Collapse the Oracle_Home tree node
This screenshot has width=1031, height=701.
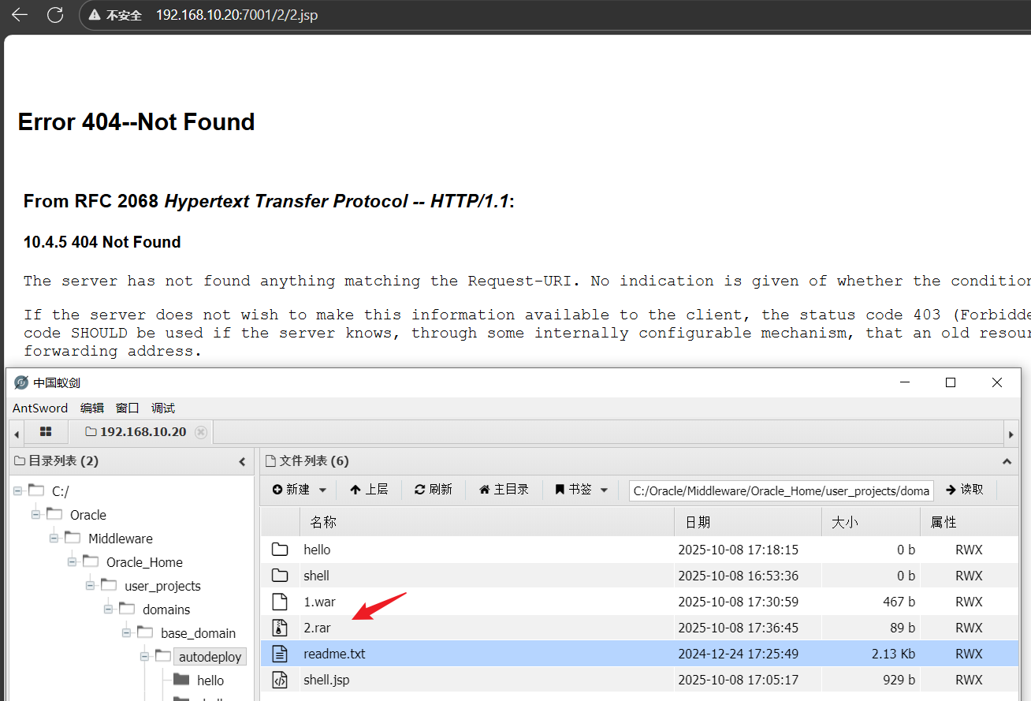[x=73, y=562]
